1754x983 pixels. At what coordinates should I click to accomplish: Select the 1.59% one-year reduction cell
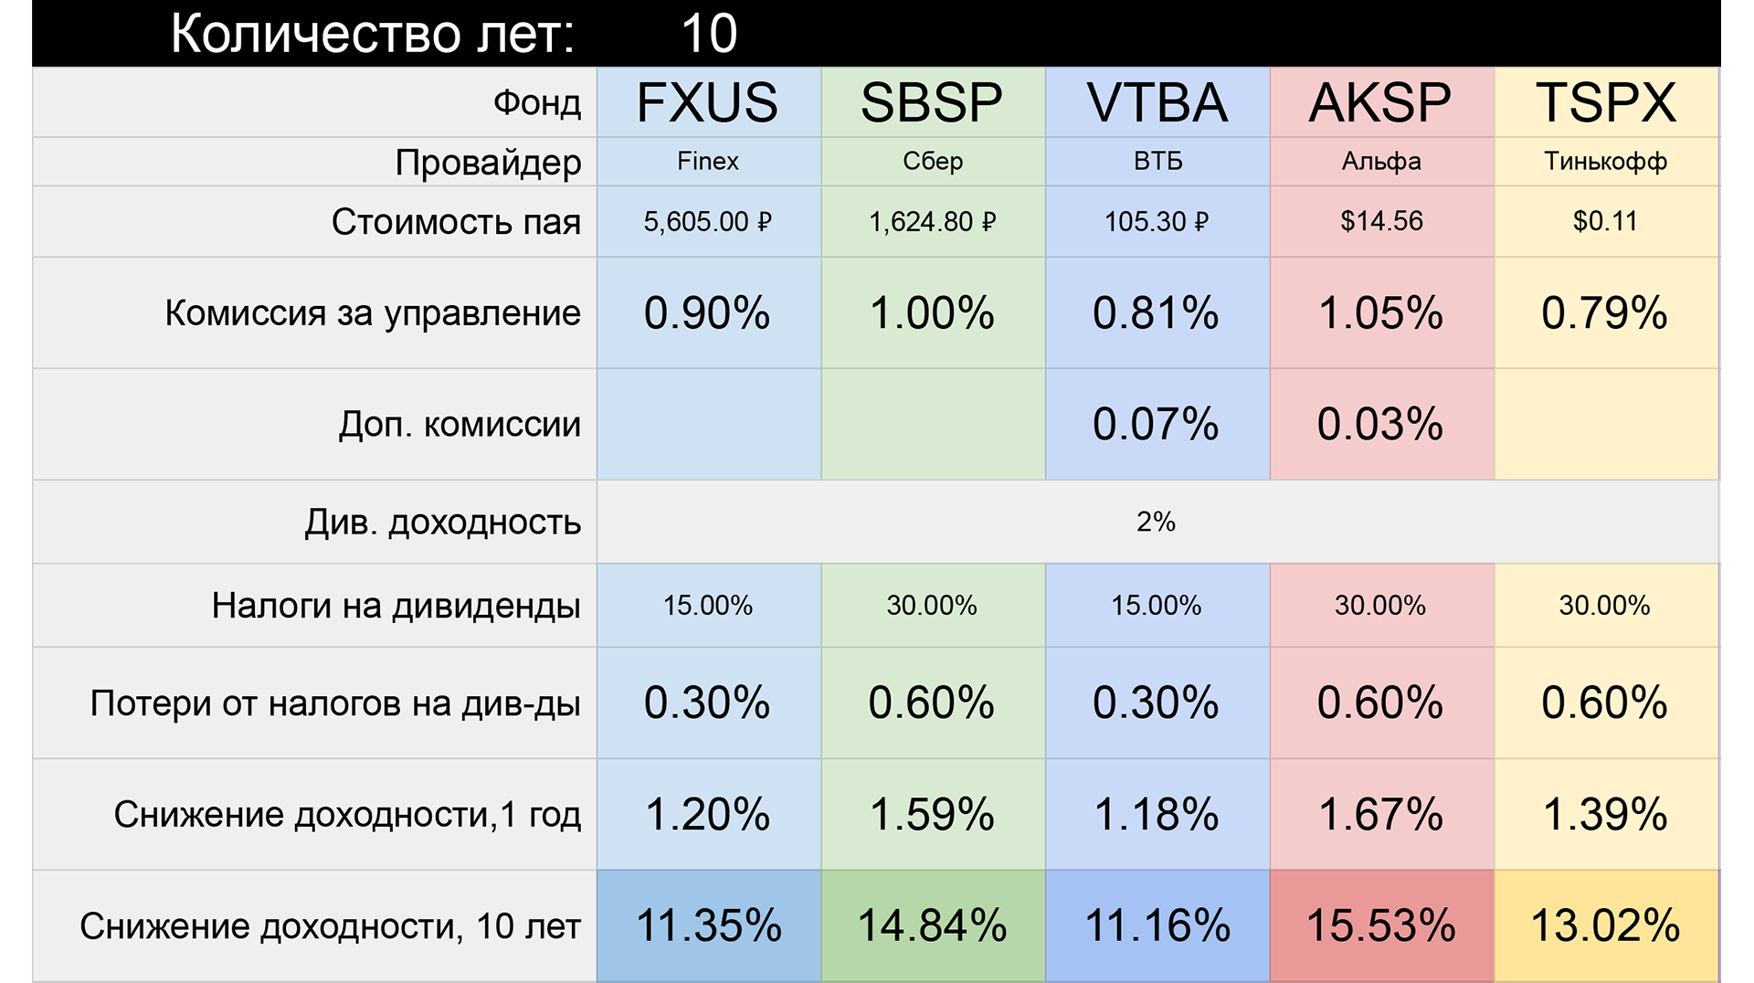pos(932,814)
